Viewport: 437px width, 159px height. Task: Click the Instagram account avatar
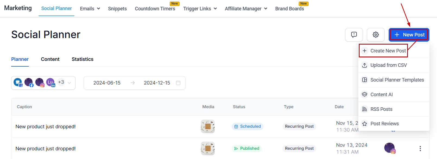point(40,82)
